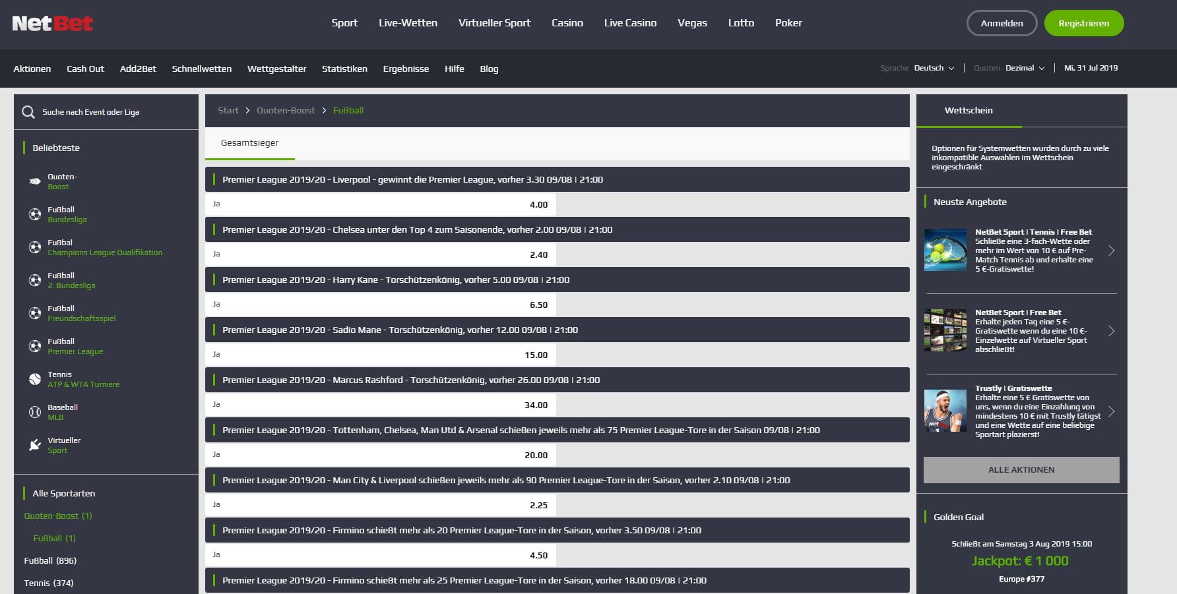Collapse the Marcus Rashford Torschützenkönig market
Viewport: 1177px width, 594px height.
pos(557,380)
